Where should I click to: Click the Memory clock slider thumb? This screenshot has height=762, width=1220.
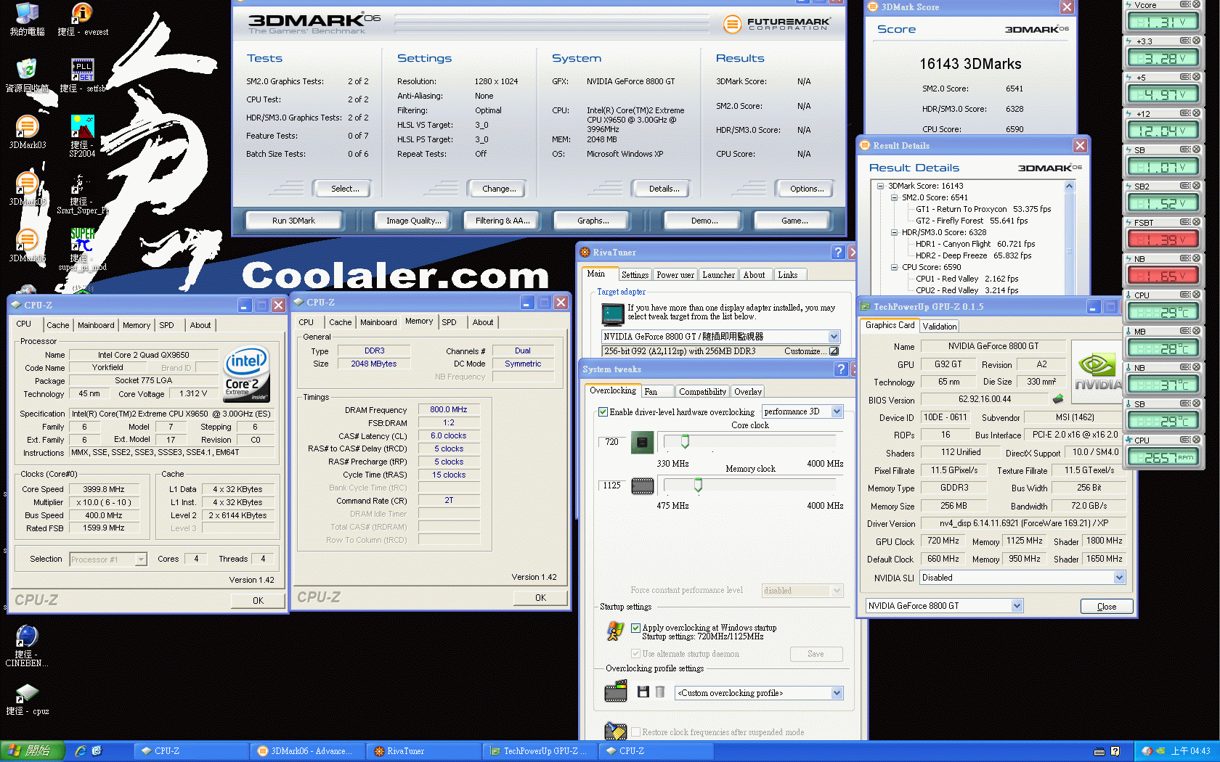coord(698,485)
